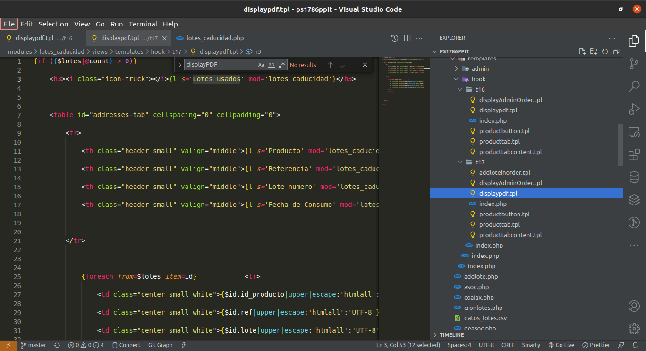Click Go Live in status bar
This screenshot has height=351, width=646.
click(561, 345)
